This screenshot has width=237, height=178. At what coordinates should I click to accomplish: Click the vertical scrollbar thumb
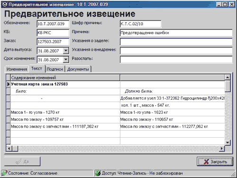(228, 86)
